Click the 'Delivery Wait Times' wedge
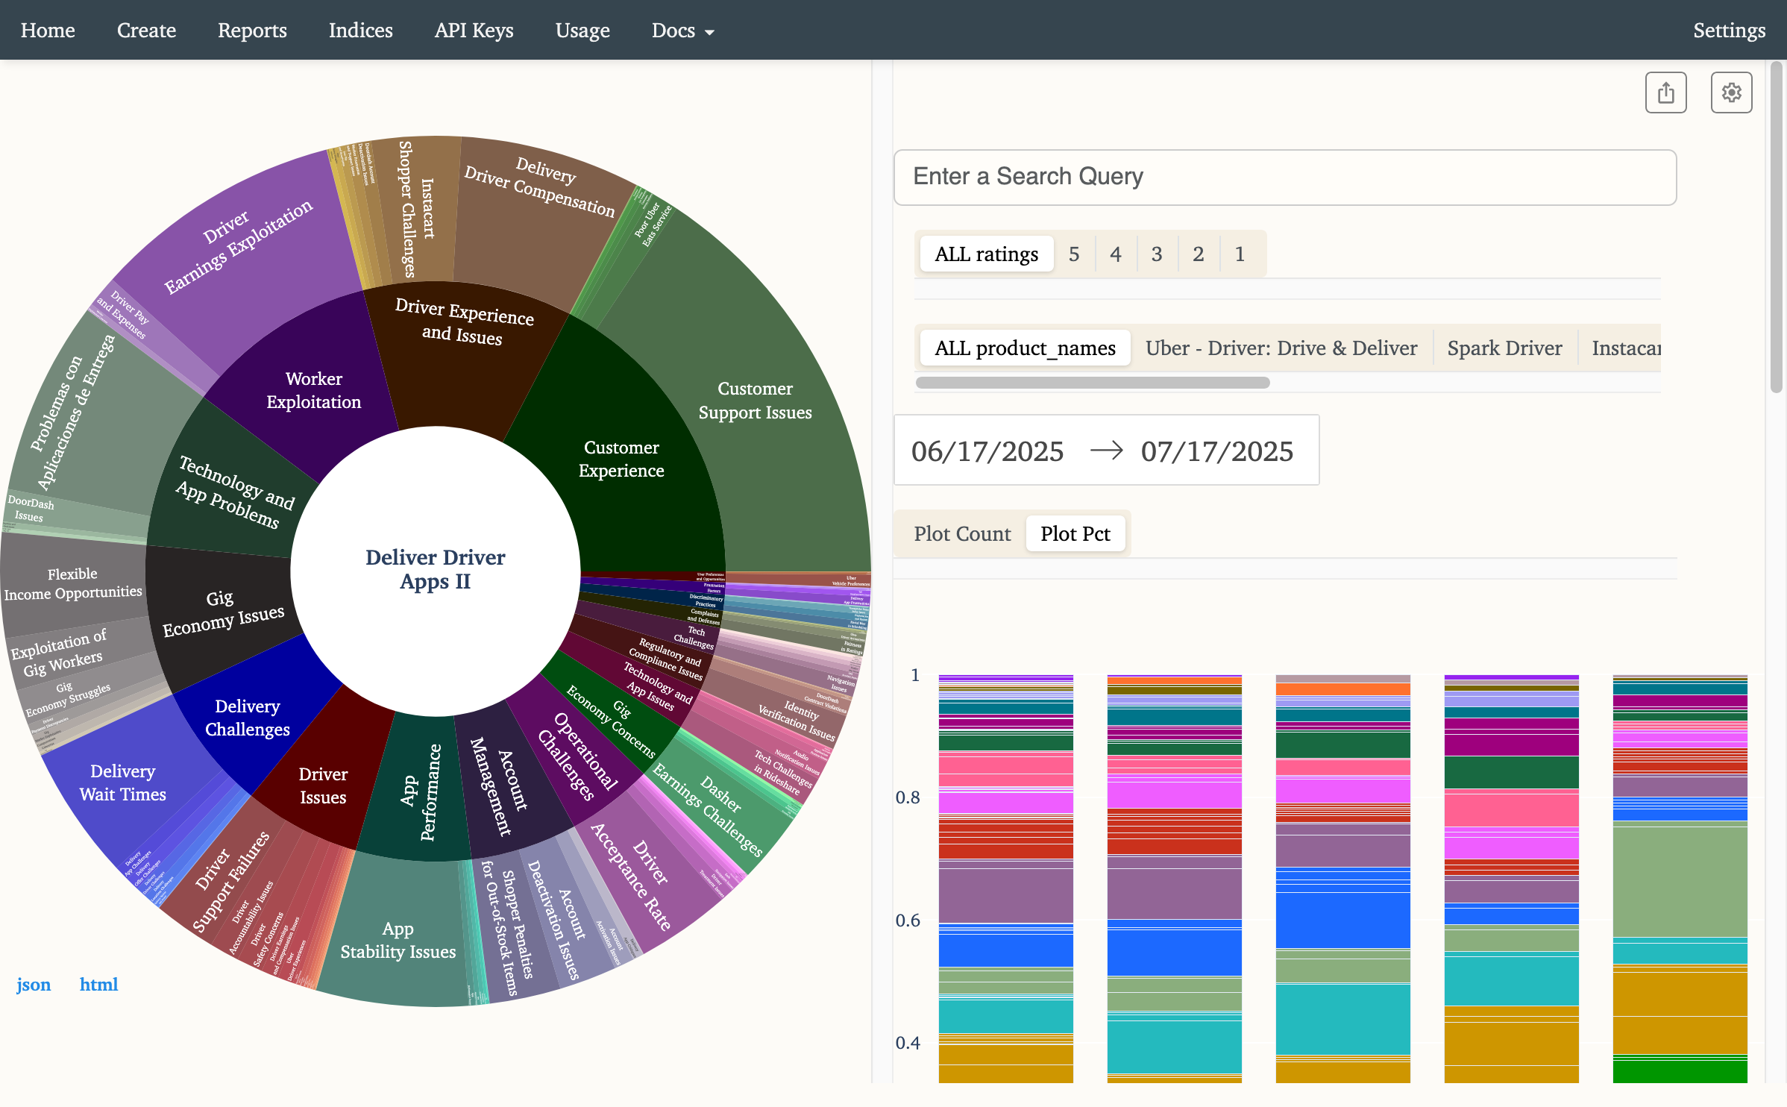This screenshot has width=1787, height=1107. point(122,783)
